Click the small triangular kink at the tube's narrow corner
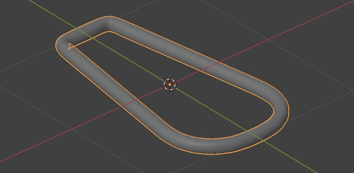Screen dimensions: 354x173 70,45
